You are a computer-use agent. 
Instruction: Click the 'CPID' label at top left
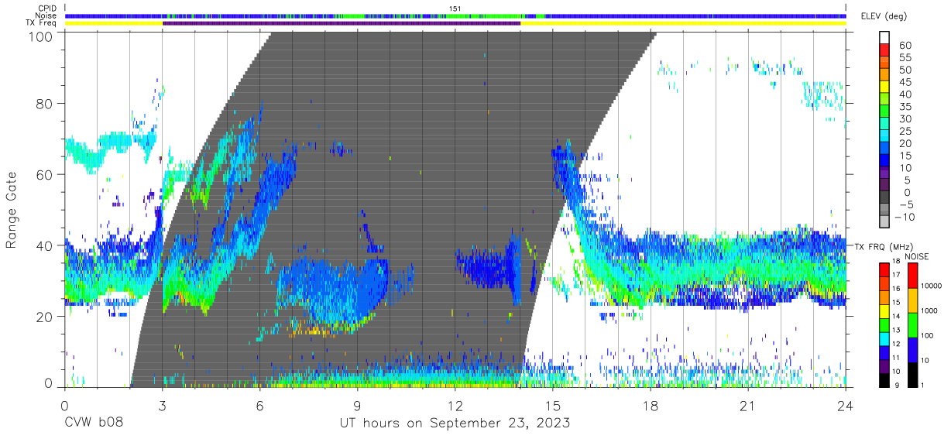pos(47,9)
